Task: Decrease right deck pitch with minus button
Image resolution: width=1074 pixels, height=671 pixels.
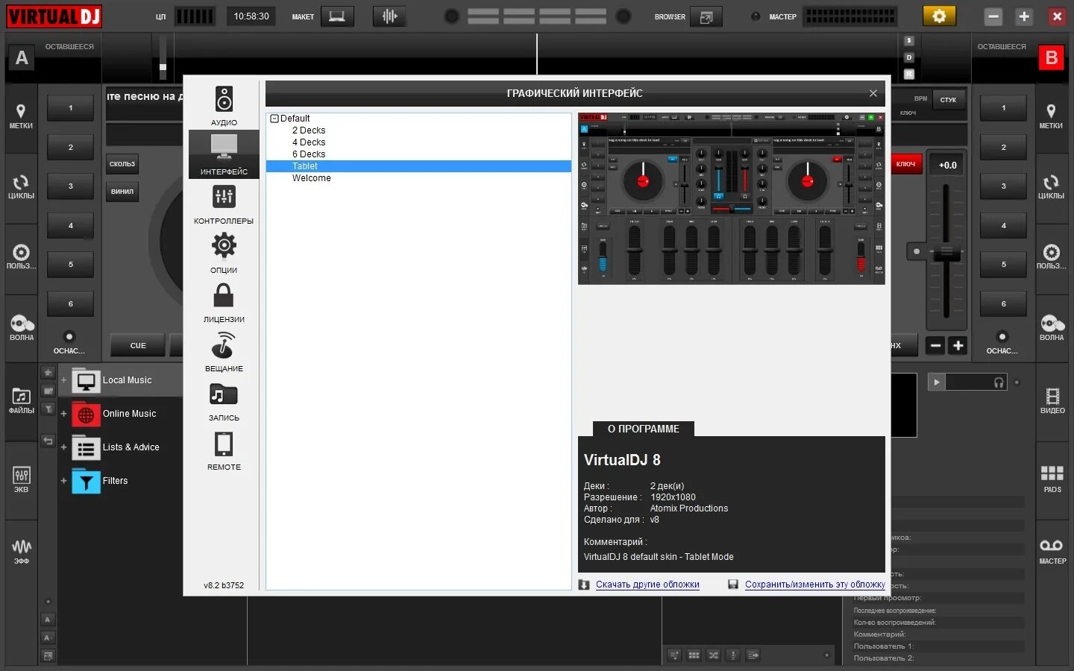Action: click(935, 345)
